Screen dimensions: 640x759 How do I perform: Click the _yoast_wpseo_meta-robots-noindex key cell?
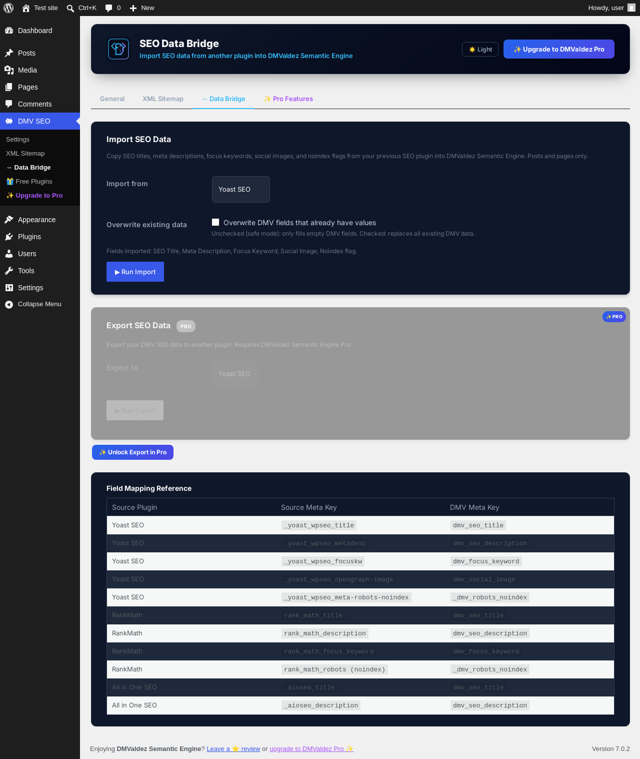coord(346,597)
